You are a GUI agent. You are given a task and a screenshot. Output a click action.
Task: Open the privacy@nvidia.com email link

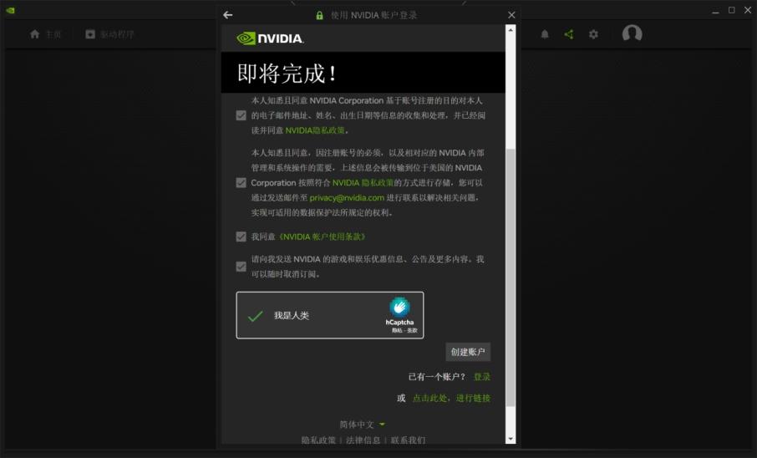pos(347,198)
